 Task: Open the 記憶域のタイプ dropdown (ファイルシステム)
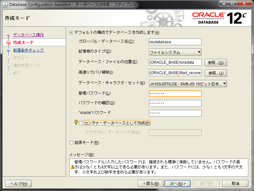pyautogui.click(x=175, y=52)
